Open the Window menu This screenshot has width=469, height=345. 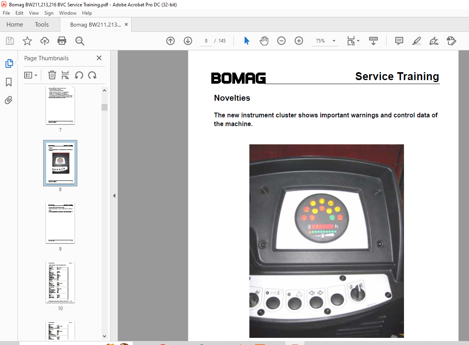68,13
